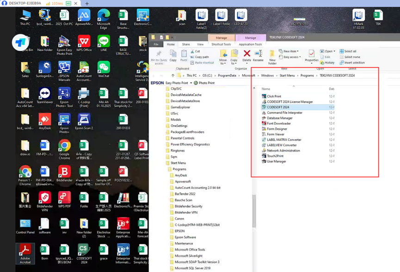Screen dimensions: 400x272
Task: Sort files by the Name column header
Action: [x=266, y=89]
